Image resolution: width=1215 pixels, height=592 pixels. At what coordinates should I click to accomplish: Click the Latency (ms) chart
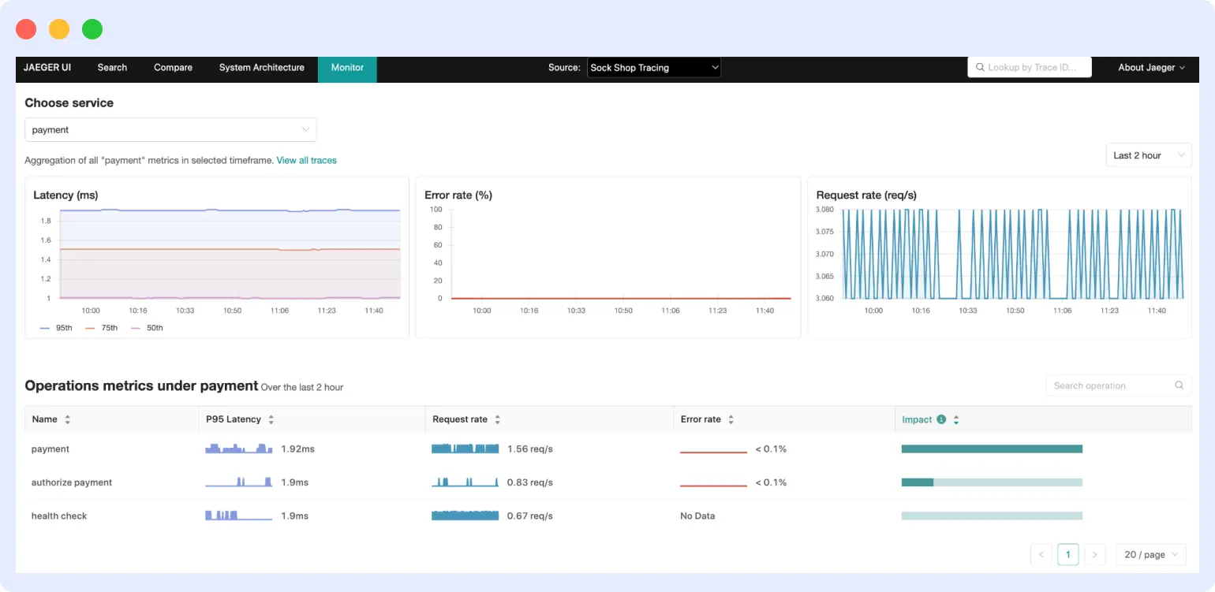pyautogui.click(x=217, y=258)
